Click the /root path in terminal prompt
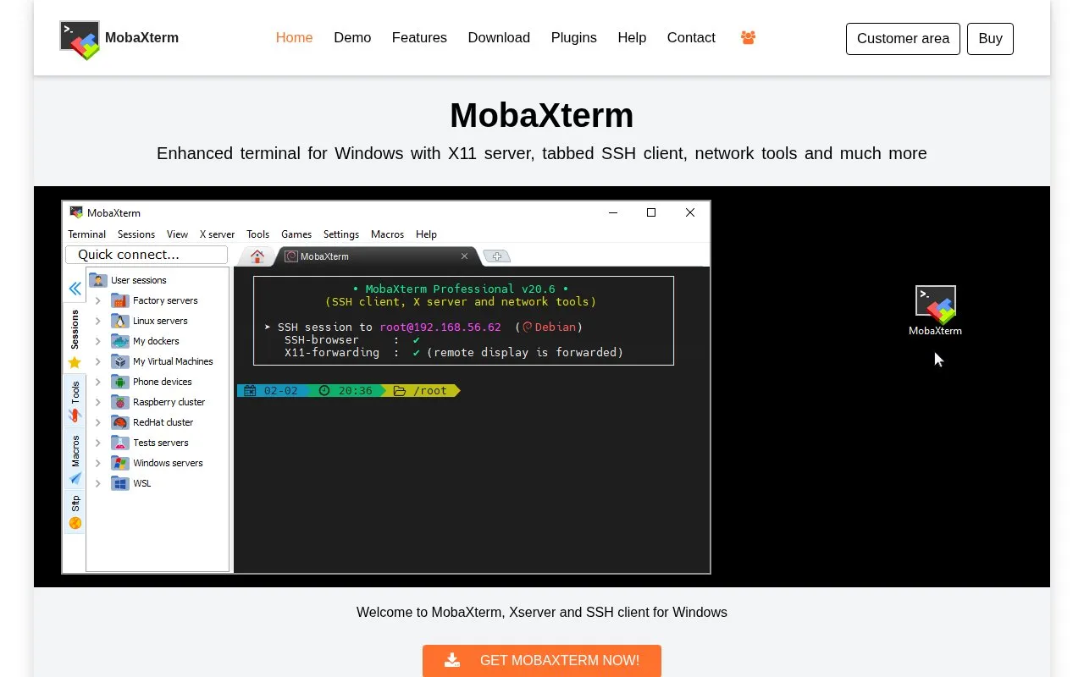The image size is (1084, 677). click(x=430, y=391)
